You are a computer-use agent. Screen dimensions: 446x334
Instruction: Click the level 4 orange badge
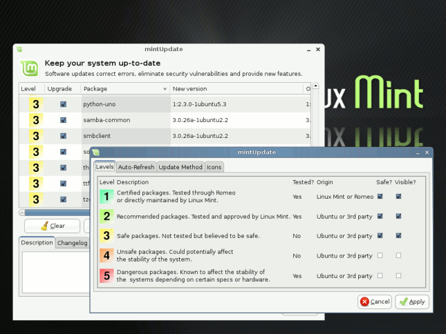(106, 255)
